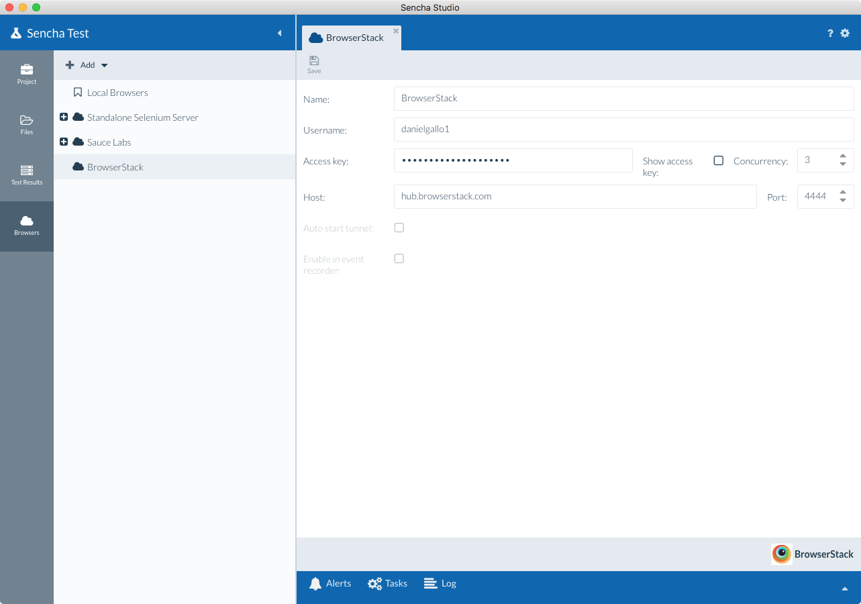This screenshot has height=604, width=861.
Task: Select Local Browsers in the tree
Action: (117, 92)
